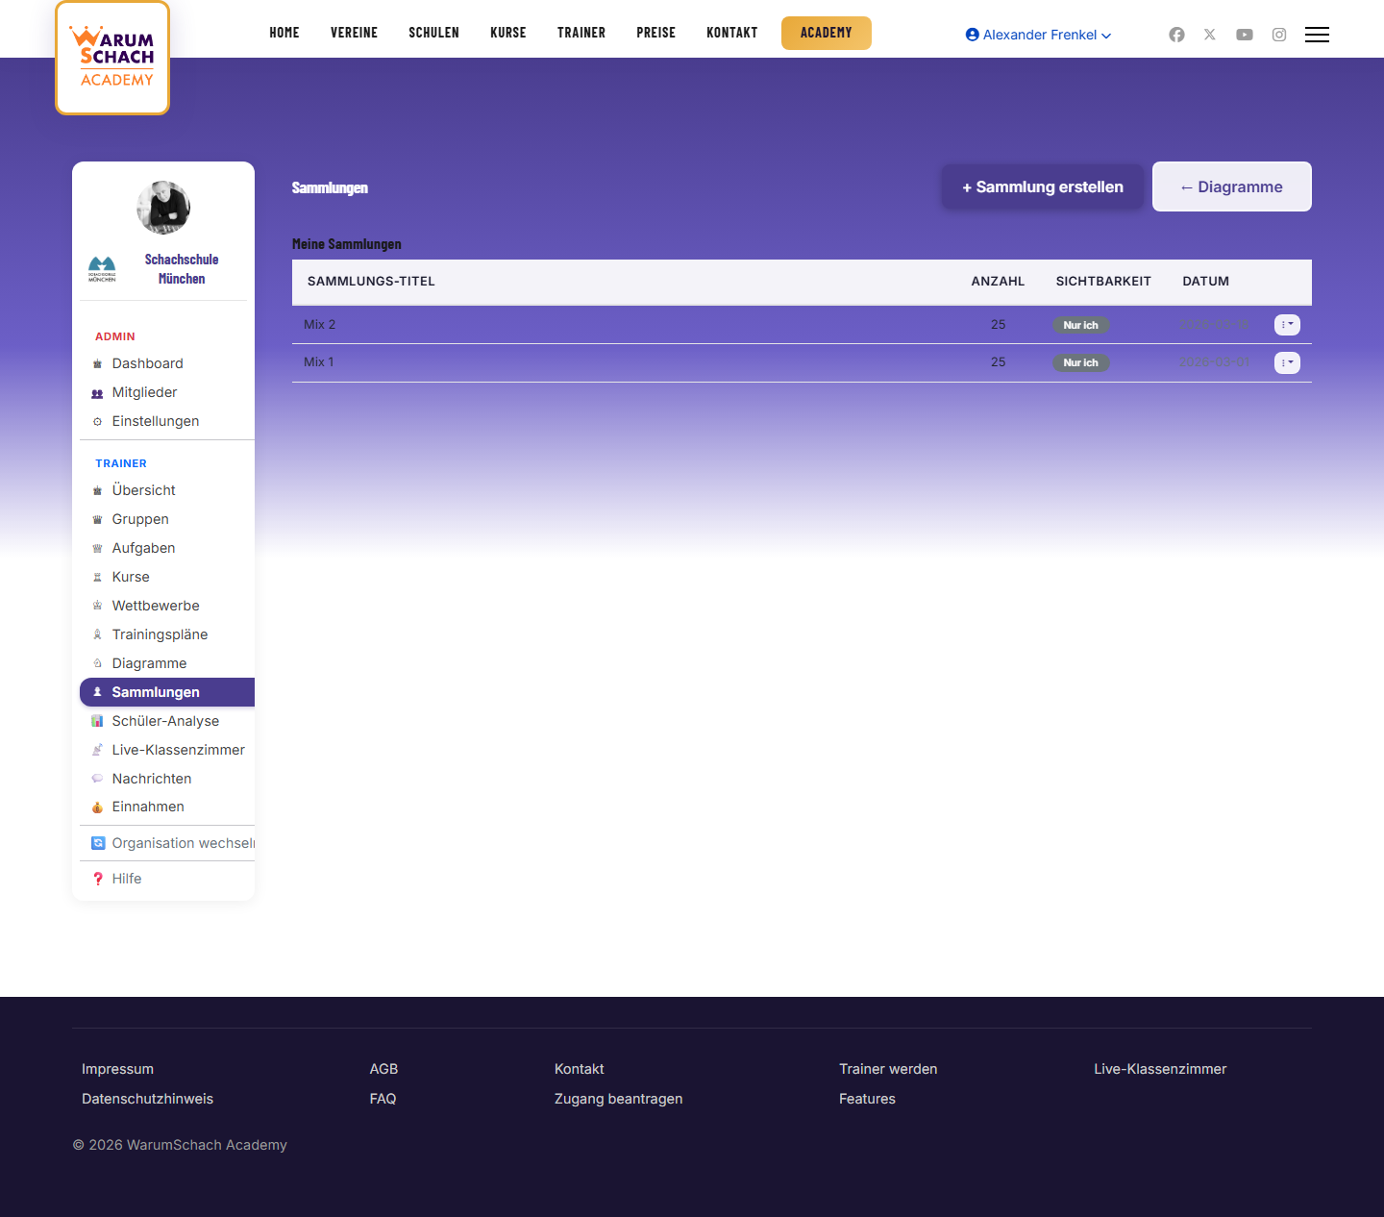Open Live-Klassenzimmer in the sidebar
The width and height of the screenshot is (1384, 1217).
pos(178,750)
